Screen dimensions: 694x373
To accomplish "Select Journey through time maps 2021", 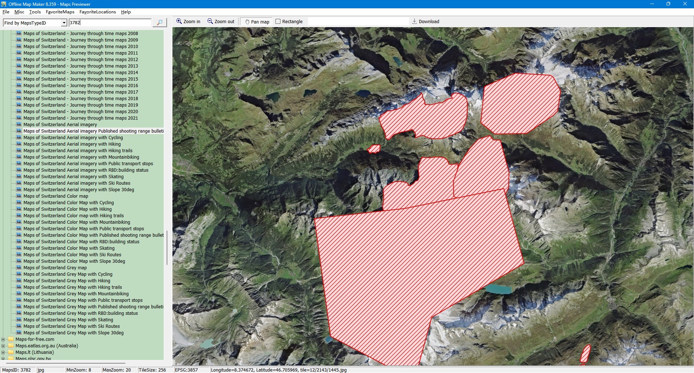I will (80, 118).
